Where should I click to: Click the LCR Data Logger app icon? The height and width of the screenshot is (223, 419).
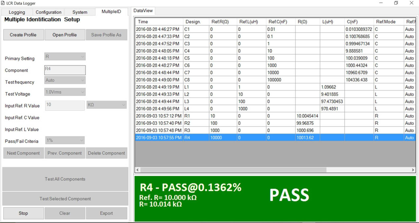[3, 3]
